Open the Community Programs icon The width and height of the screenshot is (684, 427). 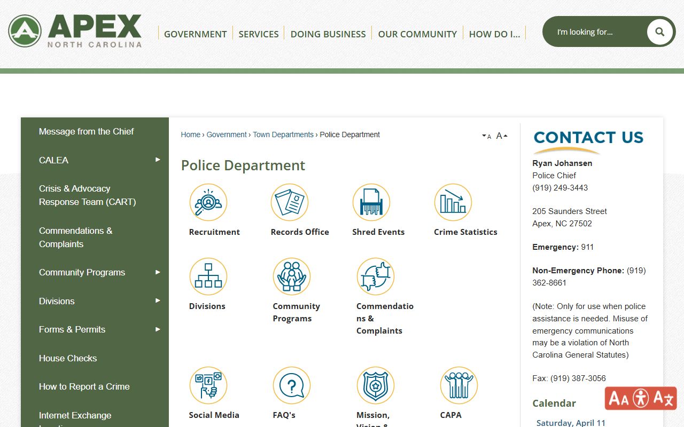(x=291, y=276)
